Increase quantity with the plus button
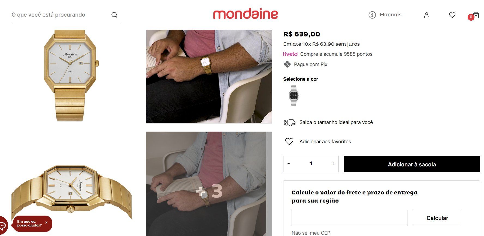The image size is (484, 236). pos(333,164)
